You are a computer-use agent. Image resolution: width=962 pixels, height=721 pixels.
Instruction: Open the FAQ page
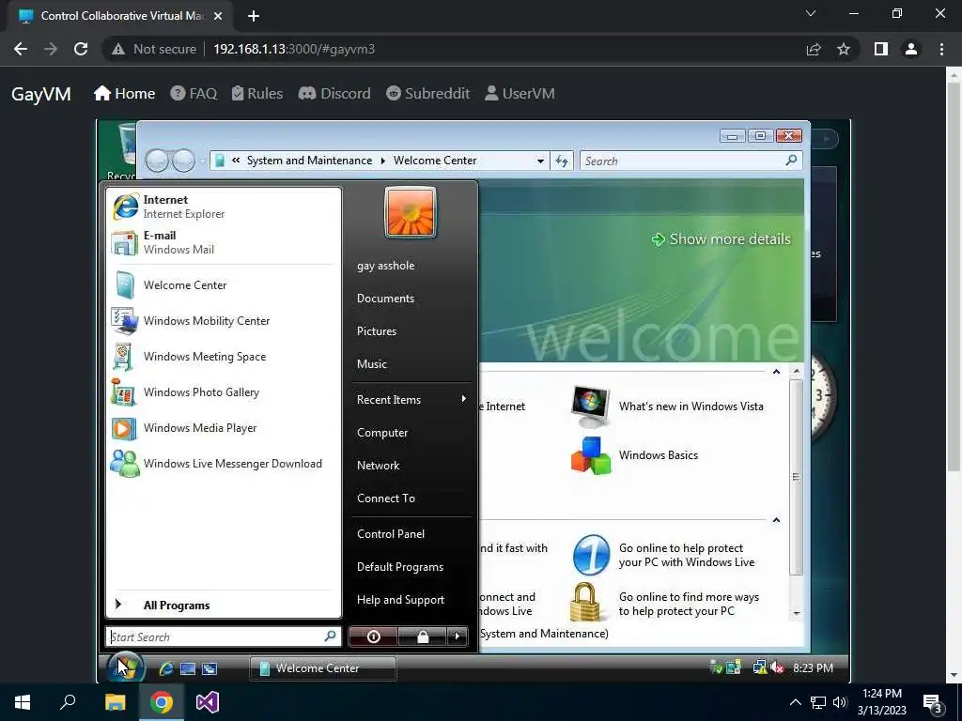click(194, 93)
